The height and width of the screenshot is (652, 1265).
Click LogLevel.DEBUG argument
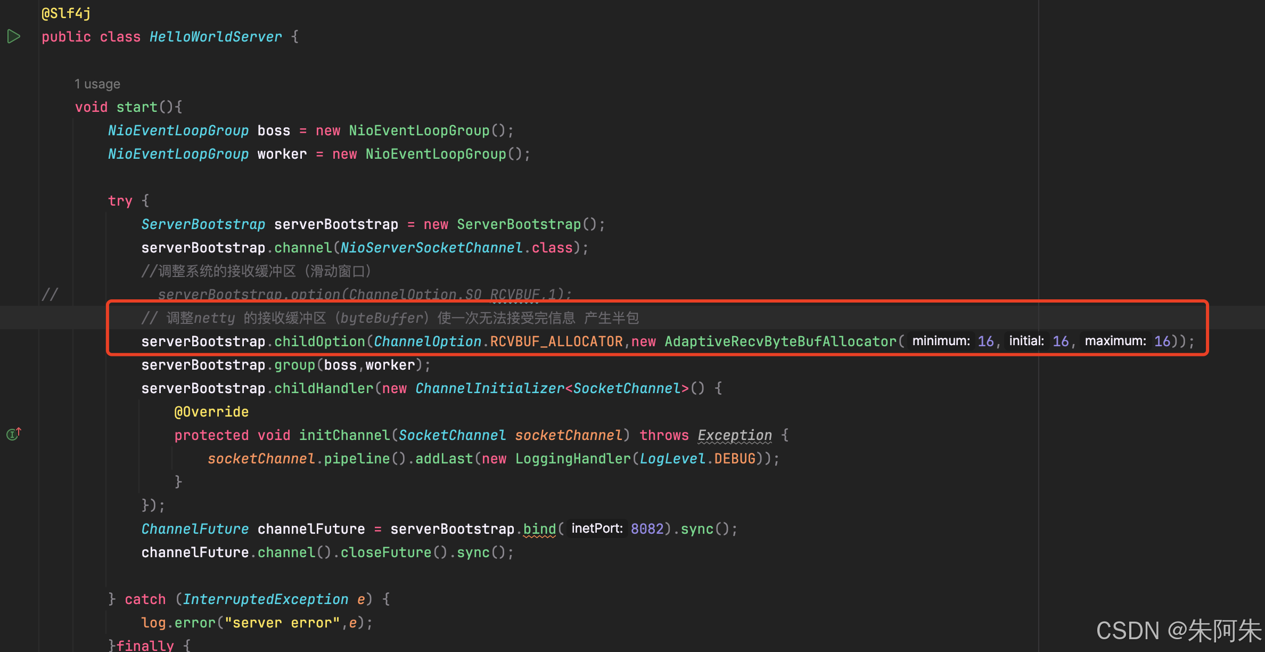tap(697, 459)
